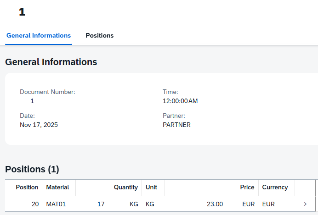Click the date Nov 17, 2025
318x215 pixels.
(x=39, y=125)
